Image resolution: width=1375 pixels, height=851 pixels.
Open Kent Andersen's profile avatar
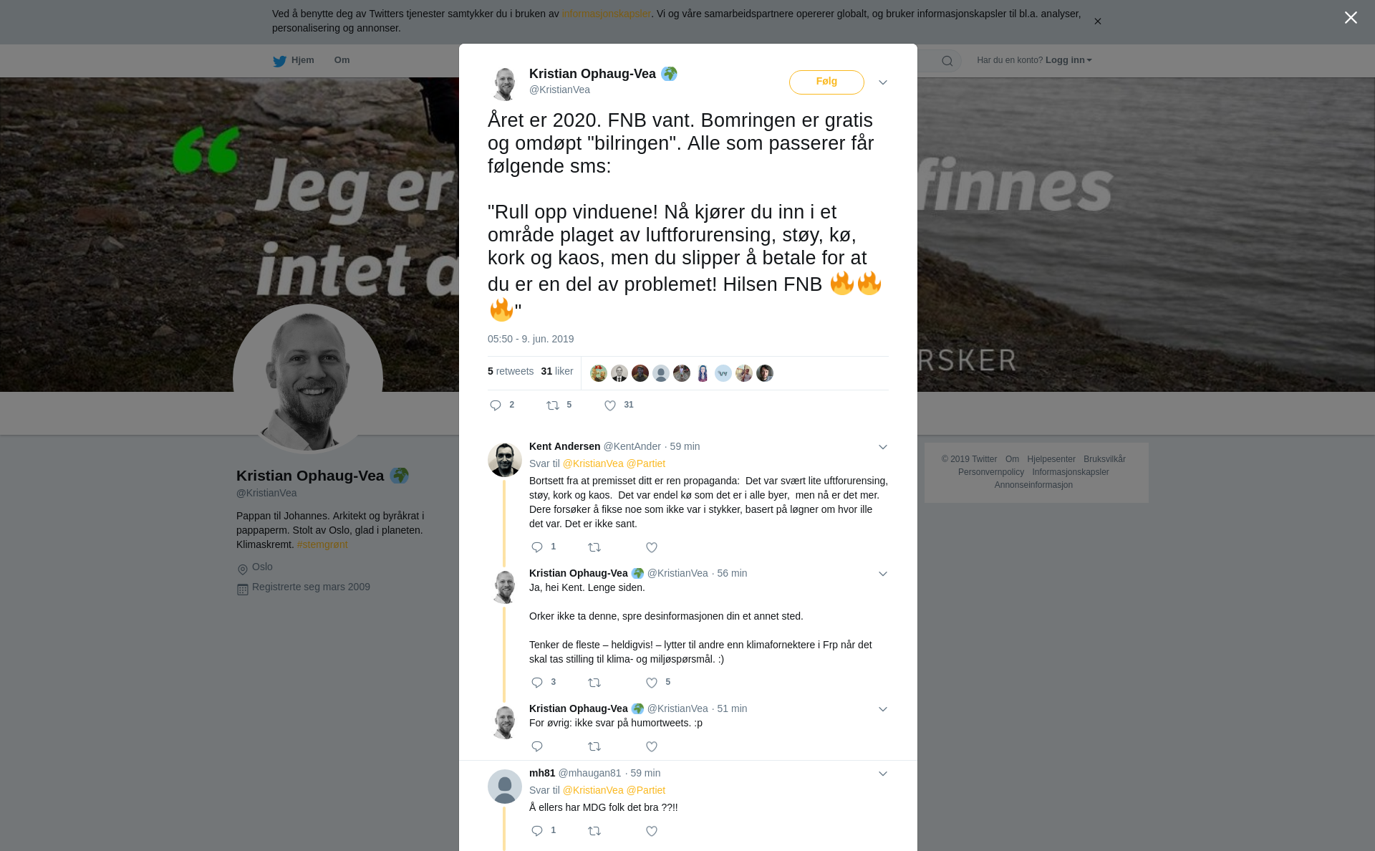(x=505, y=459)
